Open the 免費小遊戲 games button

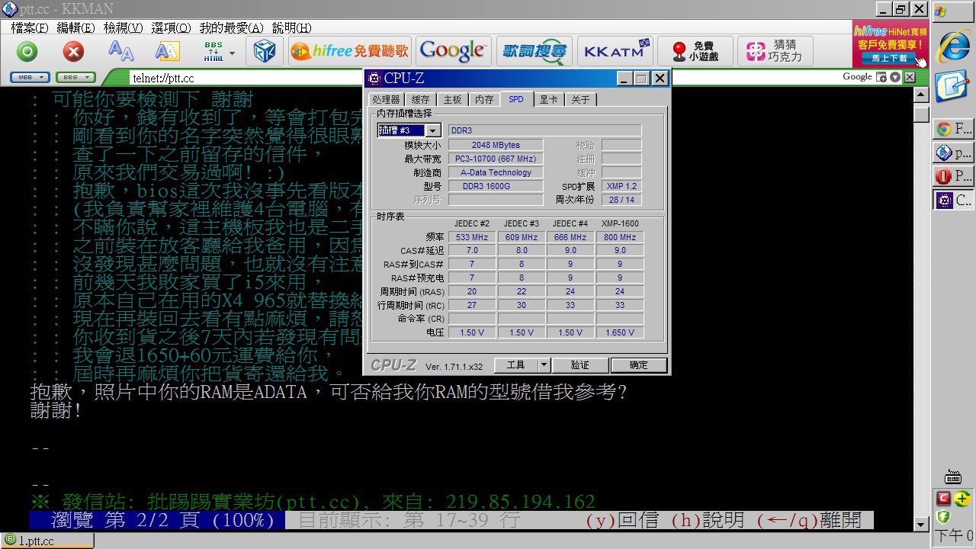click(695, 51)
